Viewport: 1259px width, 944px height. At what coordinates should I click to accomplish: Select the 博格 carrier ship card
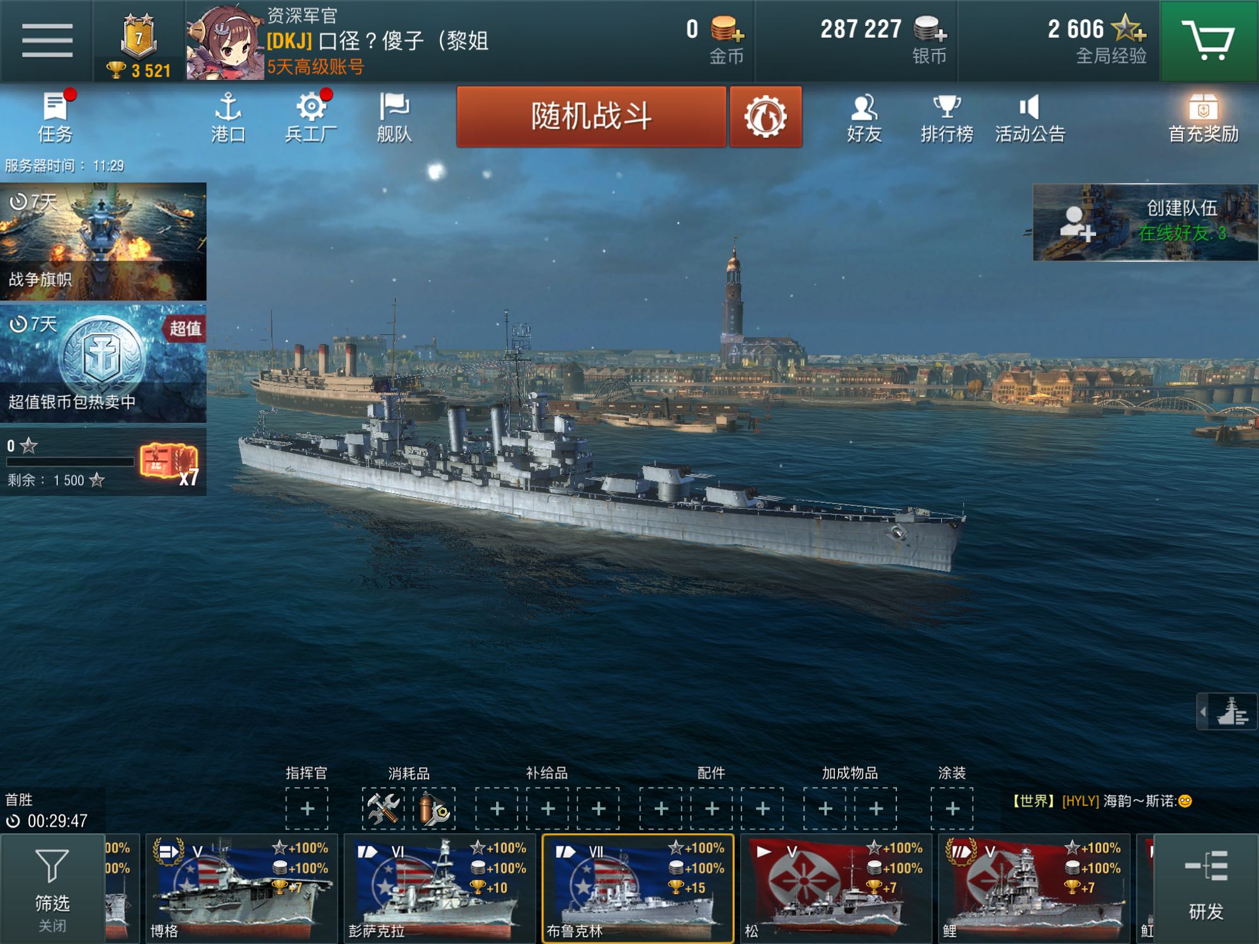coord(241,889)
